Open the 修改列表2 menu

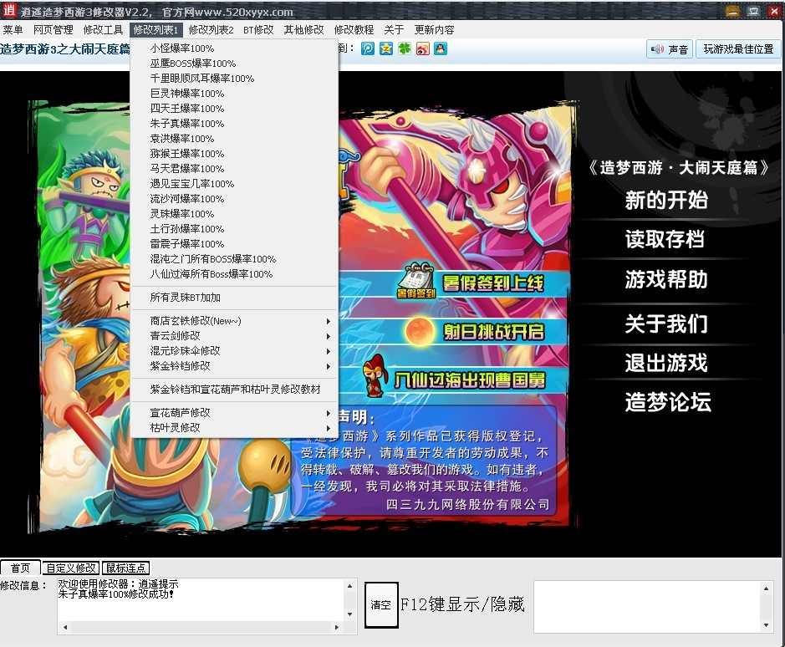tap(212, 30)
